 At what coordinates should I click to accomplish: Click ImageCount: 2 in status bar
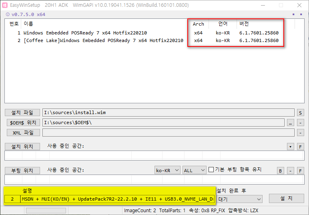140,211
